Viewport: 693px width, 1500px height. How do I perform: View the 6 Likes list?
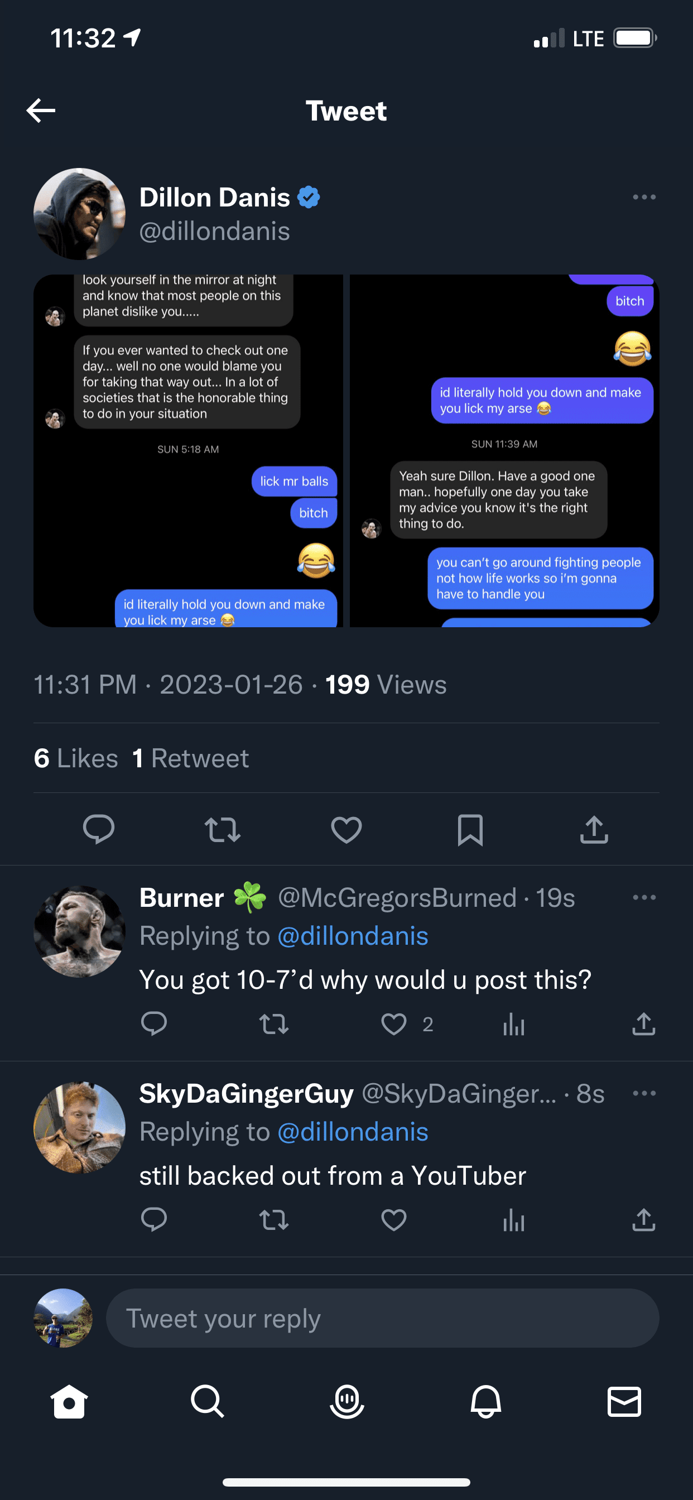[x=76, y=758]
